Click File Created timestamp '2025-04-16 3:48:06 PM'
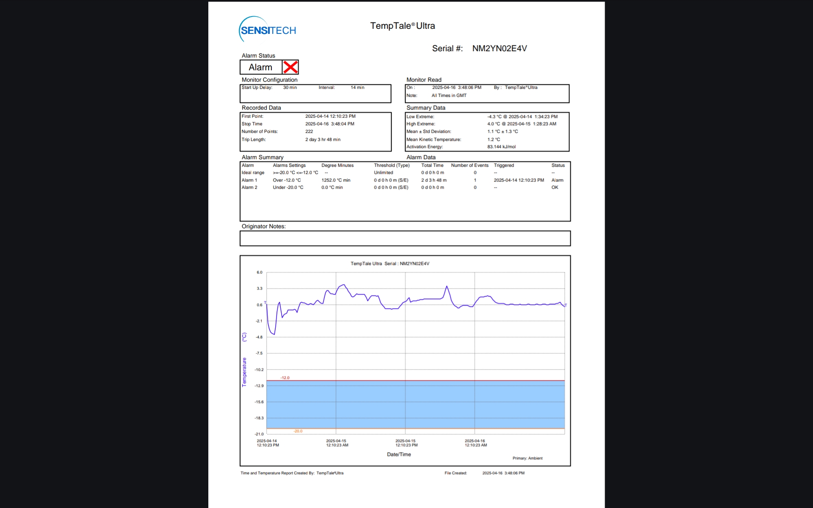This screenshot has width=813, height=508. (503, 473)
